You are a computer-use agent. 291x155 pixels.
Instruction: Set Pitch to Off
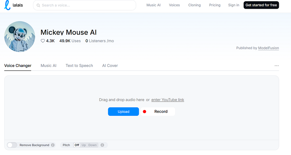tap(77, 145)
